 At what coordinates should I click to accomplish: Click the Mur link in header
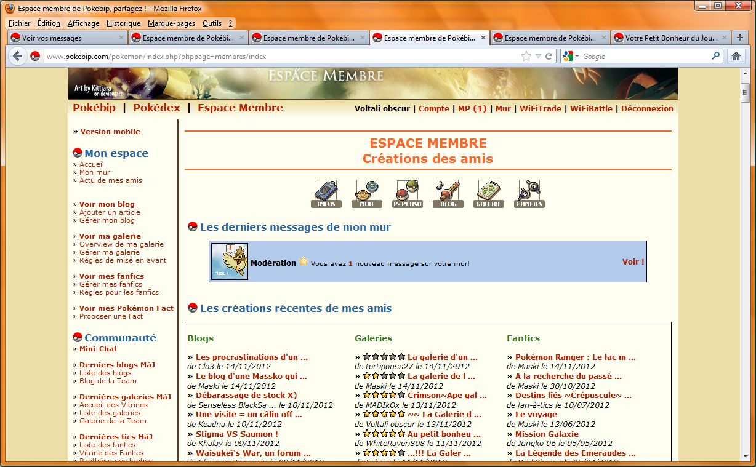503,108
